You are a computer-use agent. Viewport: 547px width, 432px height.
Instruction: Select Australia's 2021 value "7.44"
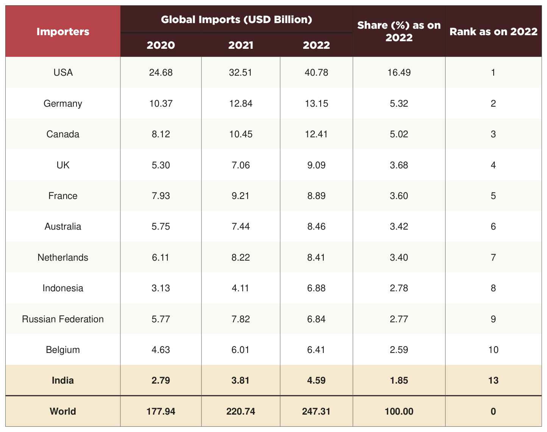tap(241, 226)
